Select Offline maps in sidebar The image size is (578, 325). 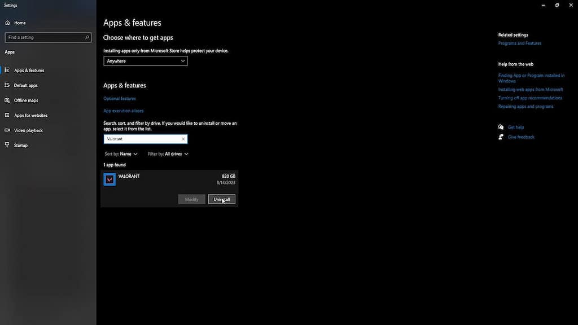48,100
